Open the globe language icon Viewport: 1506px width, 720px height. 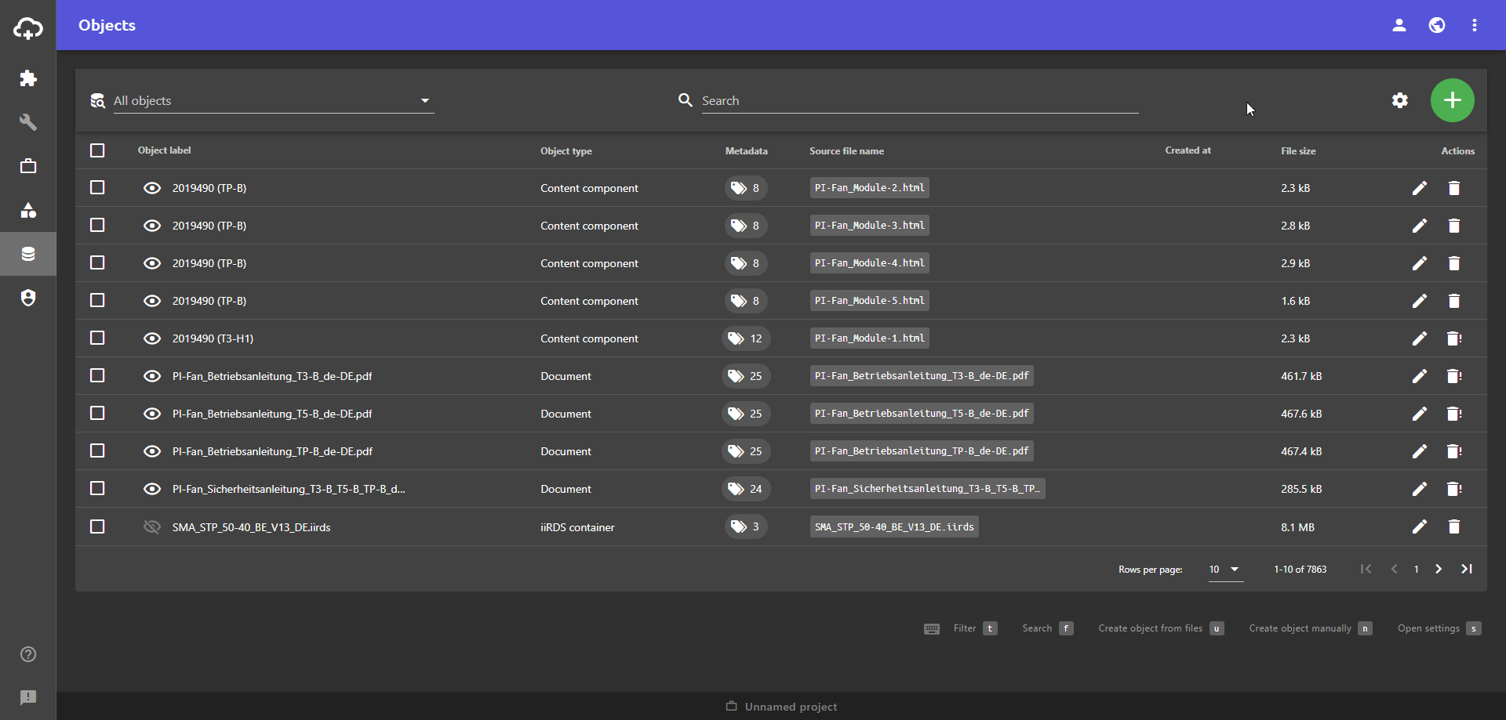pos(1437,25)
